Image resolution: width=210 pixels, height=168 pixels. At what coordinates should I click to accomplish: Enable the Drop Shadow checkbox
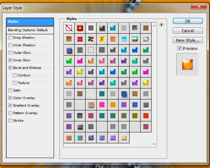click(x=10, y=38)
